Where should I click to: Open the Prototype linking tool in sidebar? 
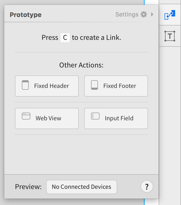click(x=170, y=15)
